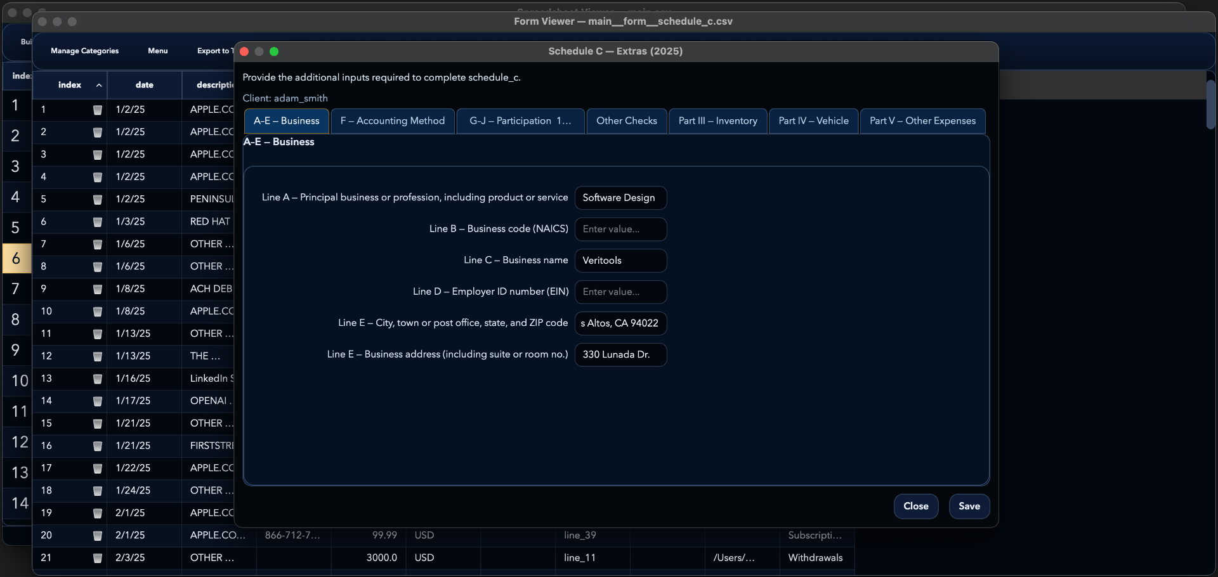Switch to A-E – Business tab
This screenshot has height=577, width=1218.
tap(287, 120)
